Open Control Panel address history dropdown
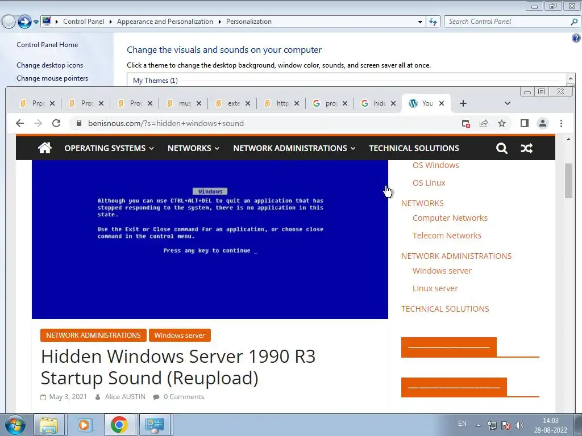Screen dimensions: 582x436 [420, 22]
